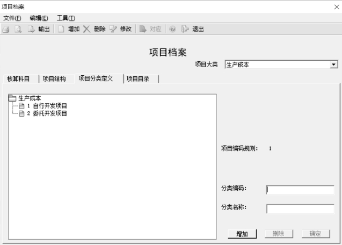This screenshot has width=342, height=245.
Task: Click the 项目大类 combo box showing 生产成本
Action: pos(281,64)
